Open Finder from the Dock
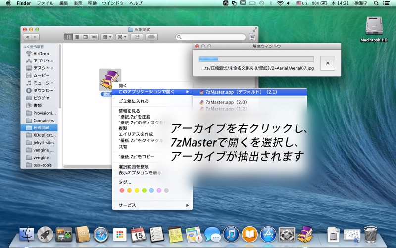 (x=27, y=234)
